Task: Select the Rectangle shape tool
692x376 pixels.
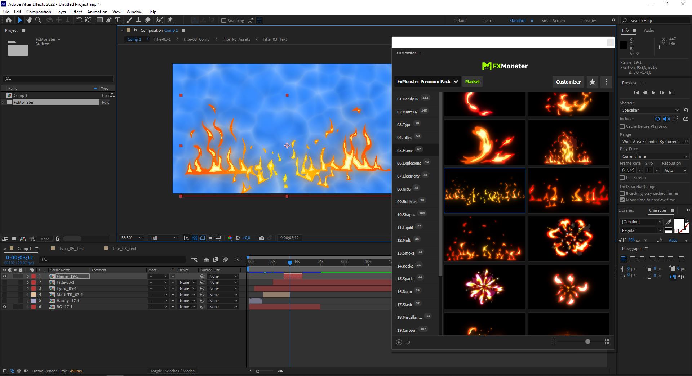Action: (x=100, y=21)
